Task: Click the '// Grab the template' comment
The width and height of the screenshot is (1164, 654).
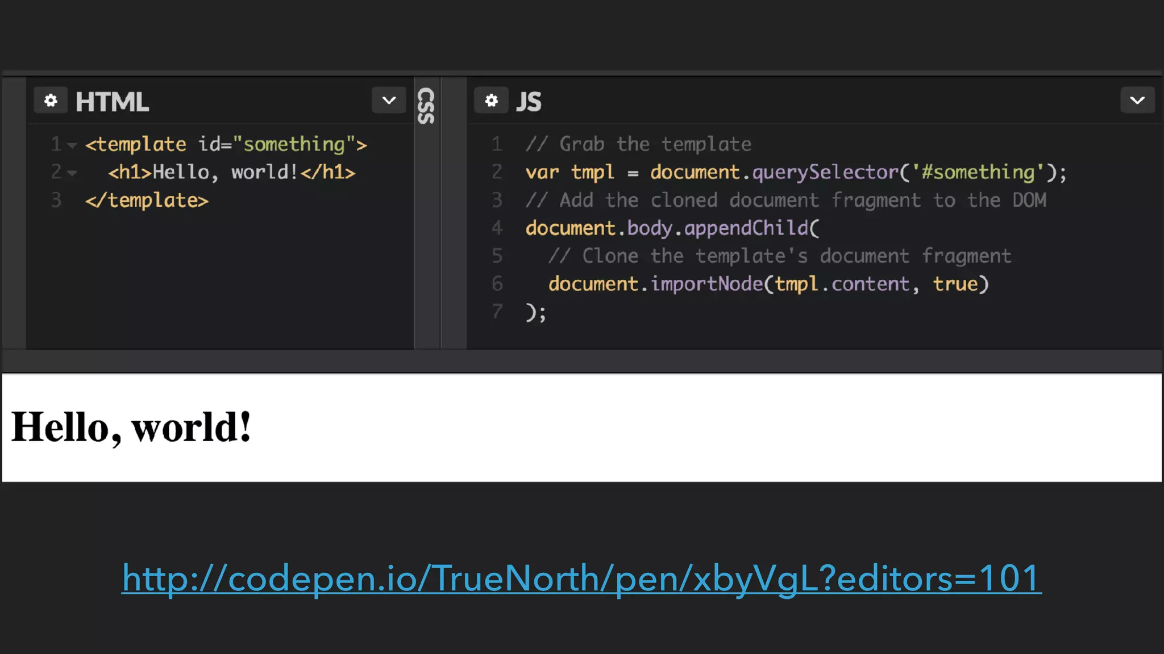Action: (638, 144)
